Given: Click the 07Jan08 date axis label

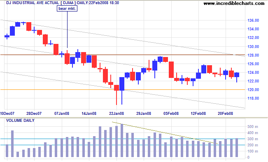Looking at the screenshot, I should [x=62, y=114].
